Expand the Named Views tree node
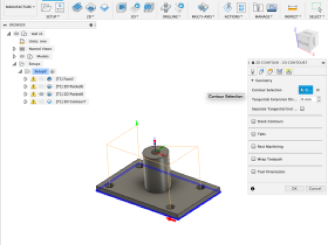 pyautogui.click(x=14, y=49)
